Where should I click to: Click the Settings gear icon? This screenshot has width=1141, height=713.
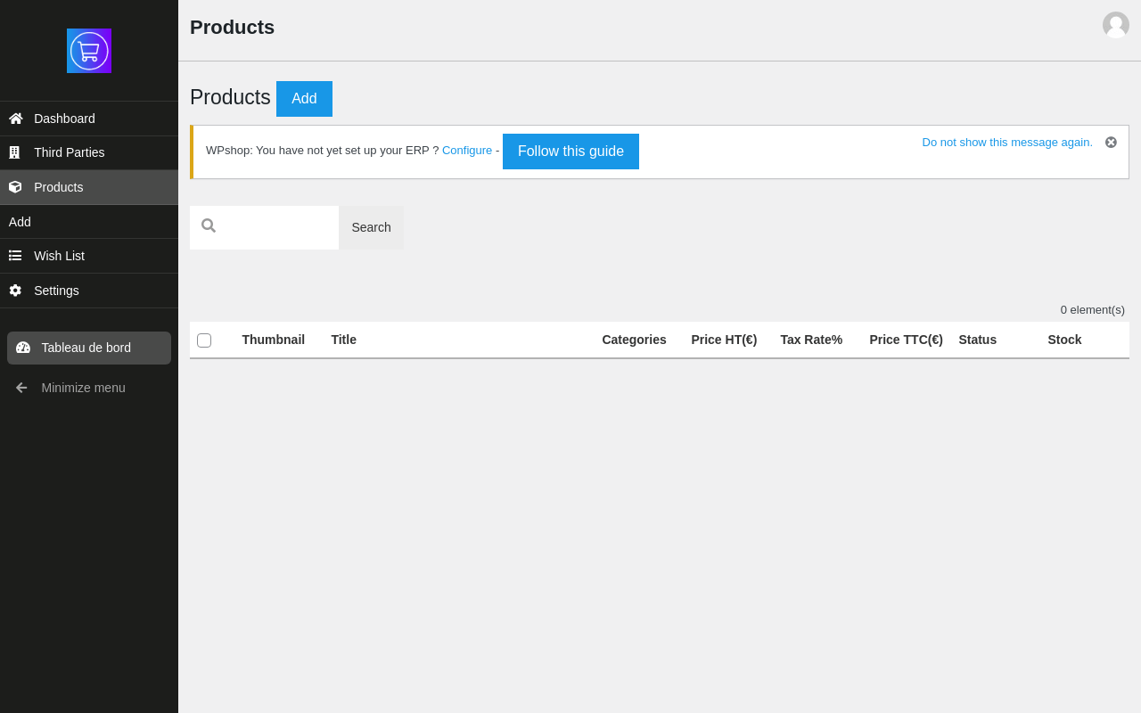15,291
